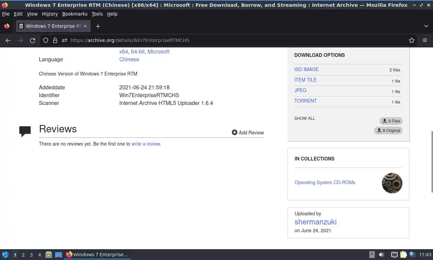Image resolution: width=433 pixels, height=260 pixels.
Task: Follow the x64 topic link
Action: tap(123, 51)
